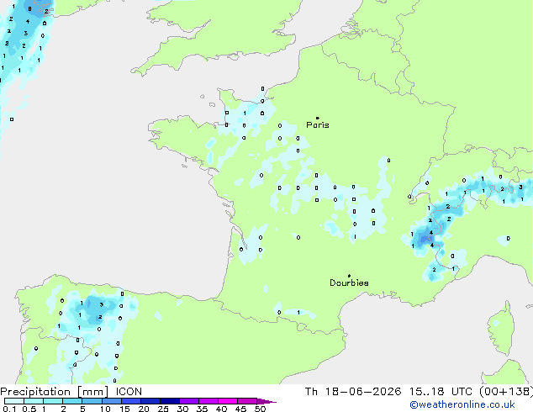Click the '15..18 UTC' time range text
The height and width of the screenshot is (412, 533).
tap(441, 392)
